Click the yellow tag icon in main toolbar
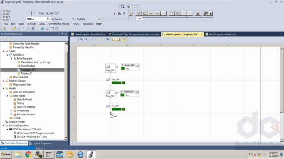The image size is (284, 159). point(14,29)
